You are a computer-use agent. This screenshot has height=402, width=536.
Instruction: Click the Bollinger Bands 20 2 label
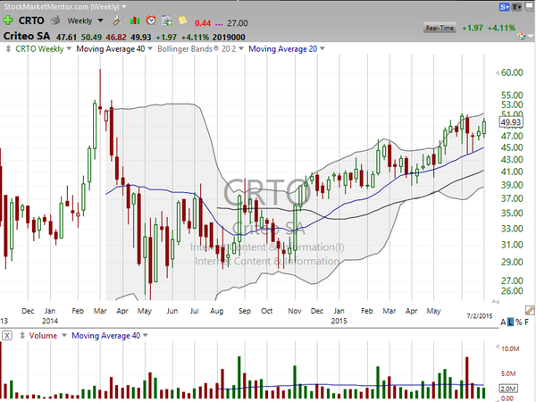pyautogui.click(x=197, y=49)
